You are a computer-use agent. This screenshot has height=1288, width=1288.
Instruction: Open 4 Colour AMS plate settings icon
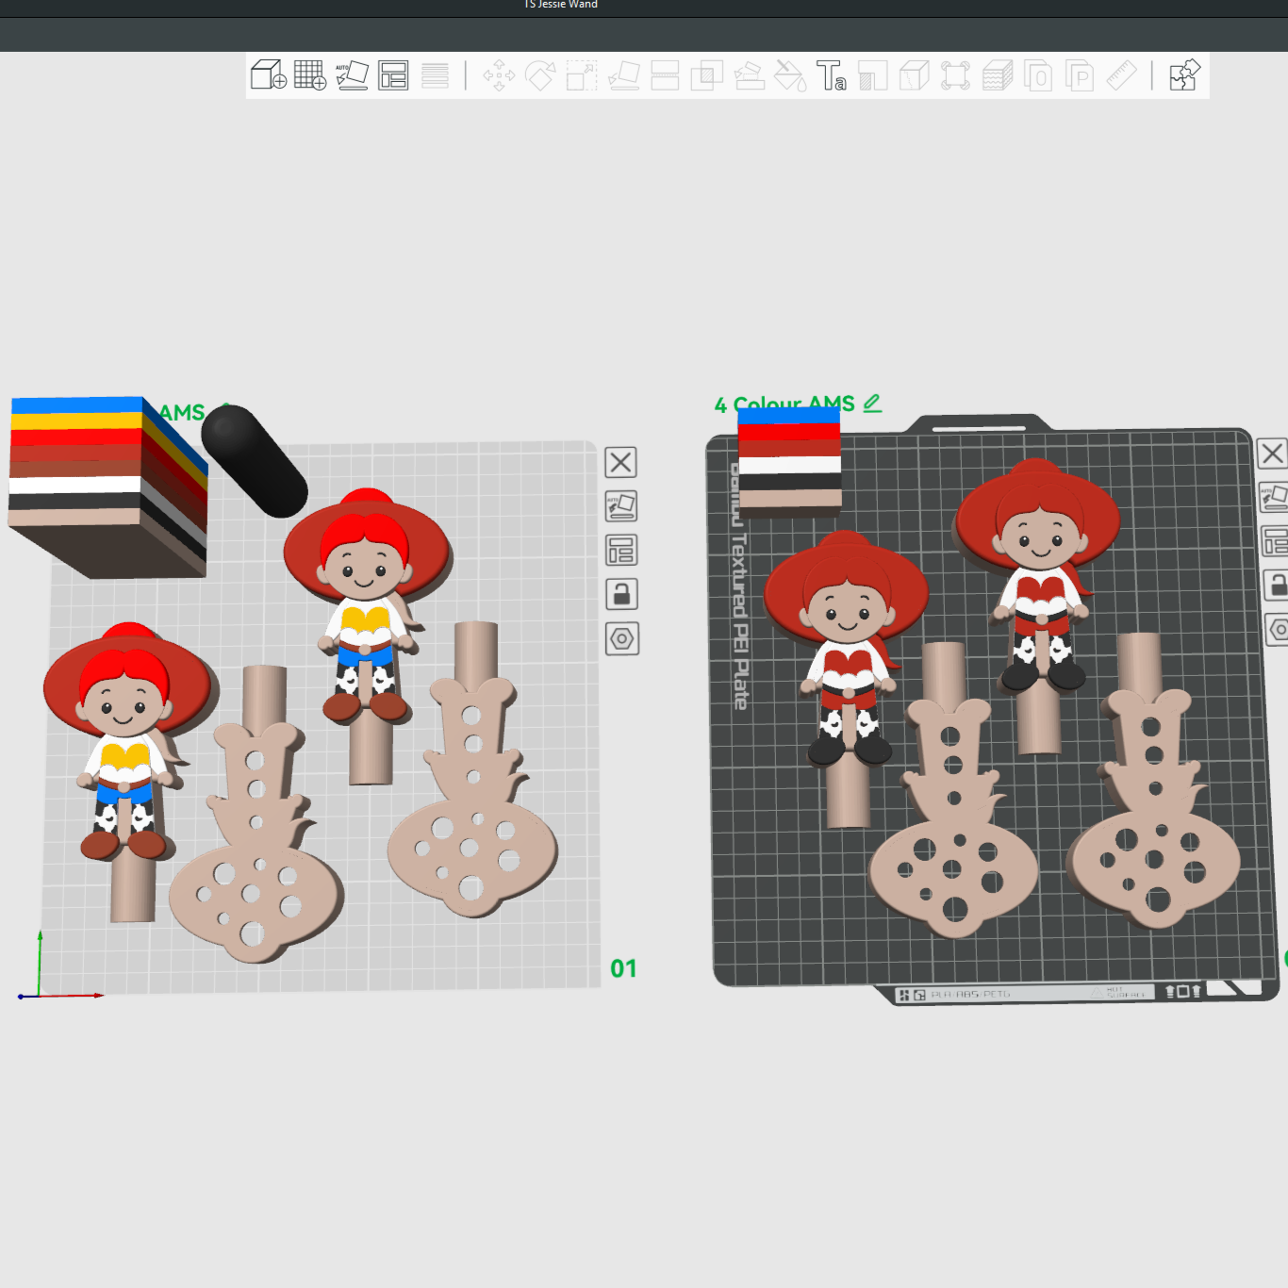coord(1277,629)
